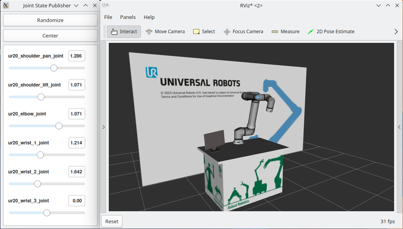Expand the left side panel of RViz
Image resolution: width=403 pixels, height=229 pixels.
[x=103, y=127]
